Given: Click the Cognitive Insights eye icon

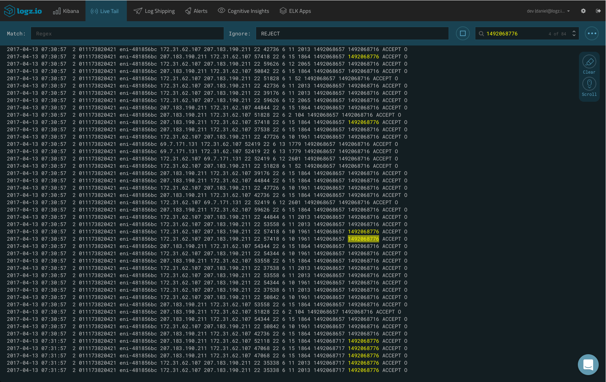Looking at the screenshot, I should tap(221, 10).
